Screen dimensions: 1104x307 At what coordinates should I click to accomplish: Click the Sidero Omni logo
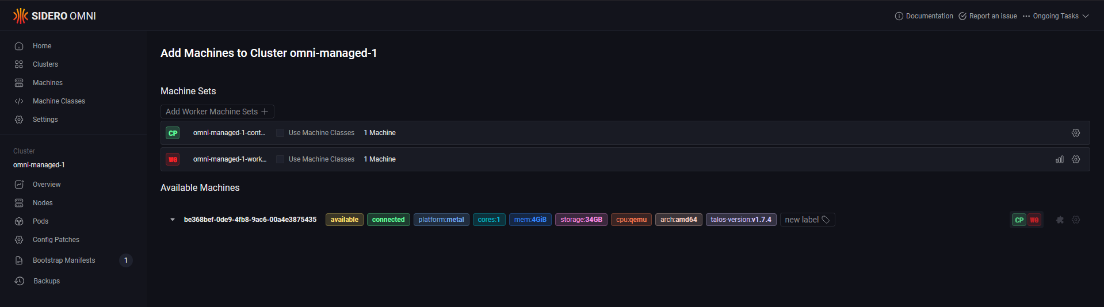pos(55,16)
